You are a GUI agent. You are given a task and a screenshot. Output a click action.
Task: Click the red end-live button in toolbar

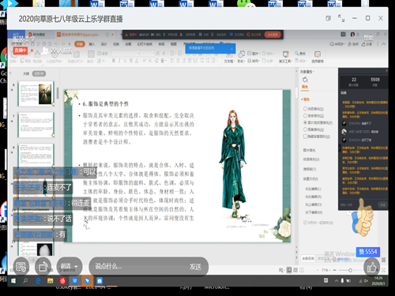(273, 35)
